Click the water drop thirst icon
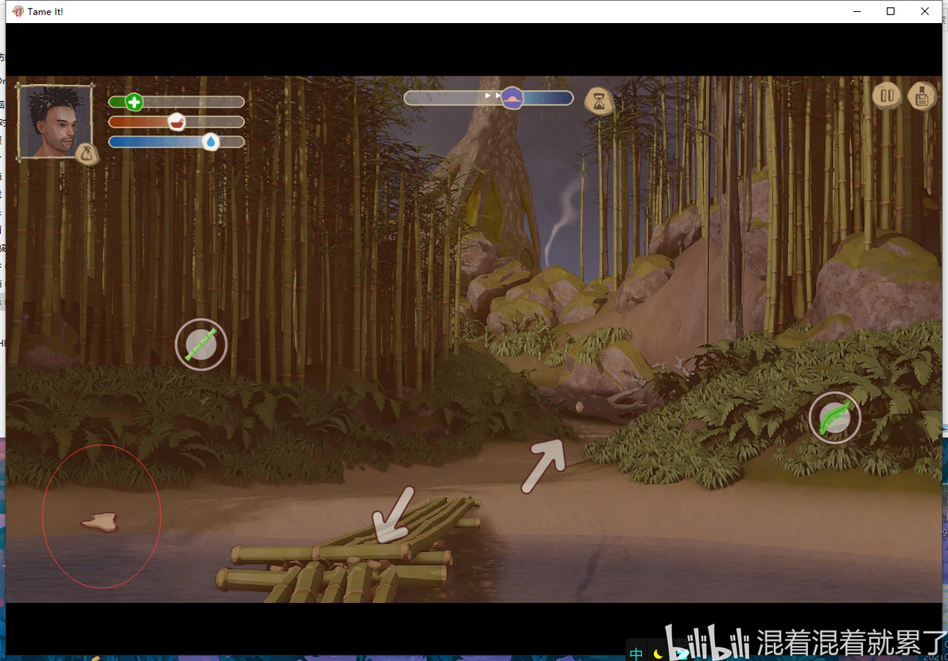The image size is (948, 661). 211,142
